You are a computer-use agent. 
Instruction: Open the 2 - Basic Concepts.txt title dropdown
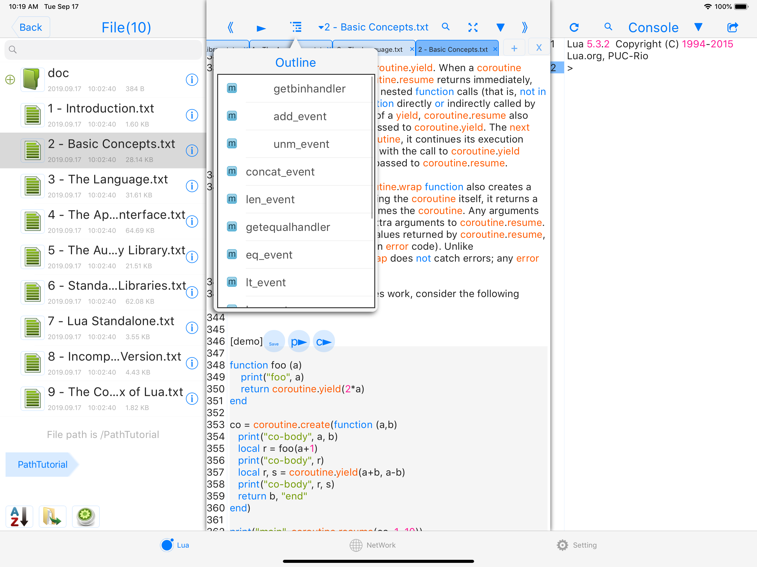(x=373, y=27)
